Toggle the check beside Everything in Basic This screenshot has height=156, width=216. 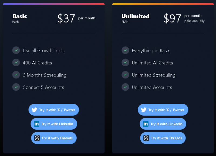click(125, 50)
